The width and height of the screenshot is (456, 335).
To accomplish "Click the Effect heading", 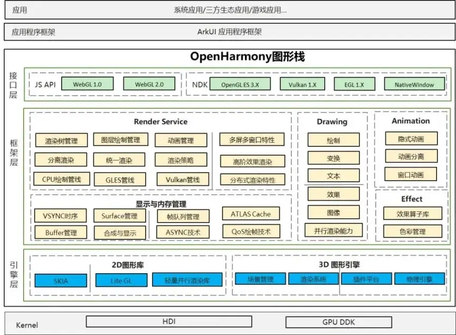I will pos(412,199).
